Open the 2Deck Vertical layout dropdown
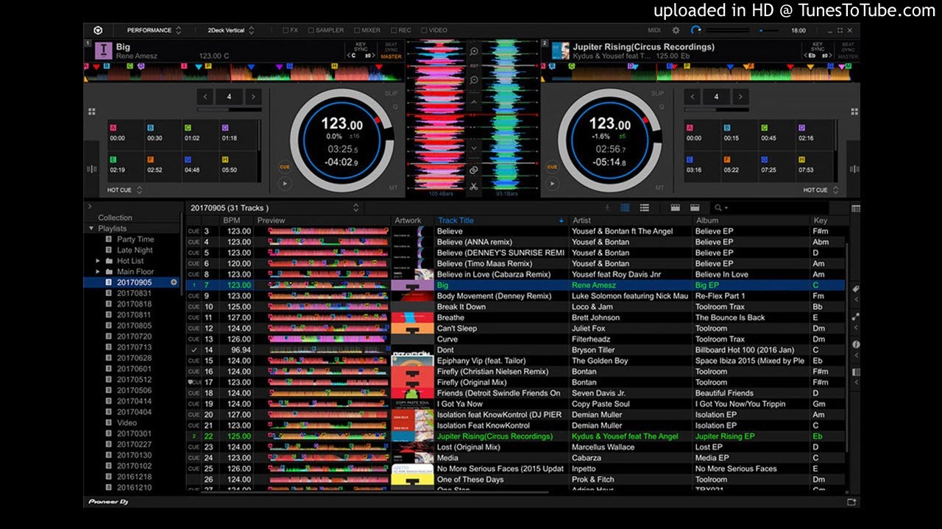 click(231, 30)
